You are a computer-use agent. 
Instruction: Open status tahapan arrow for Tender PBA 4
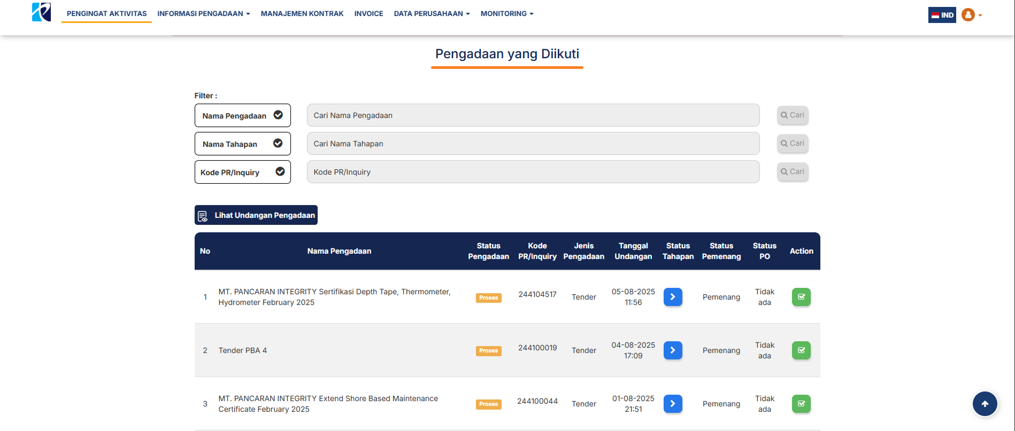point(673,350)
